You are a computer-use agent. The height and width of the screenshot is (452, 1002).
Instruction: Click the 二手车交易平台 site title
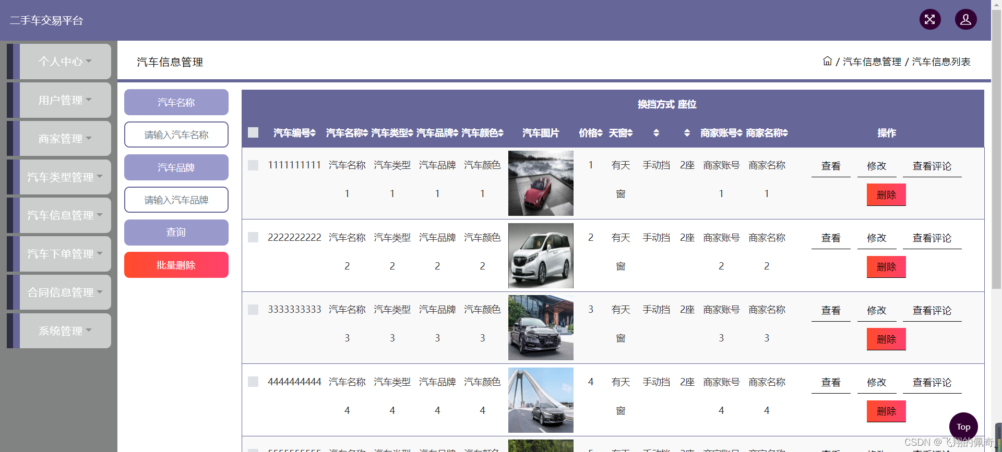46,20
